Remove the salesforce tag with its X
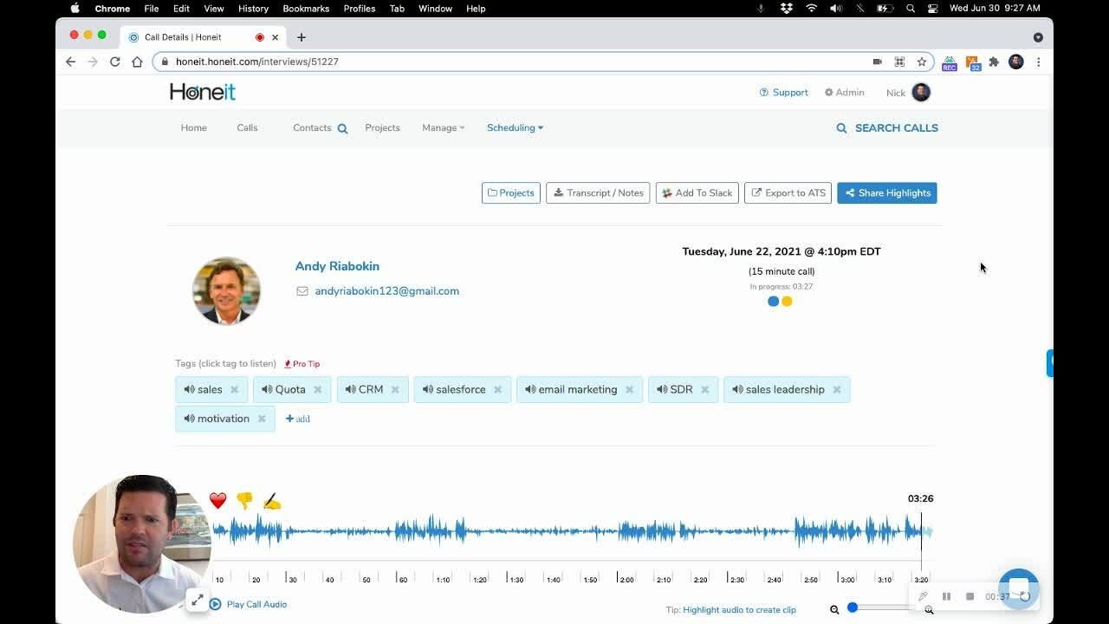Viewport: 1109px width, 624px height. (497, 390)
